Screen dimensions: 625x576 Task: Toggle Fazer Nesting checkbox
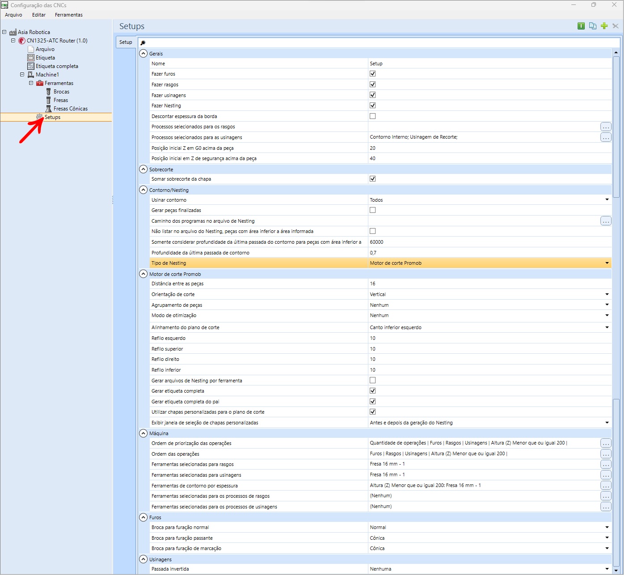373,106
